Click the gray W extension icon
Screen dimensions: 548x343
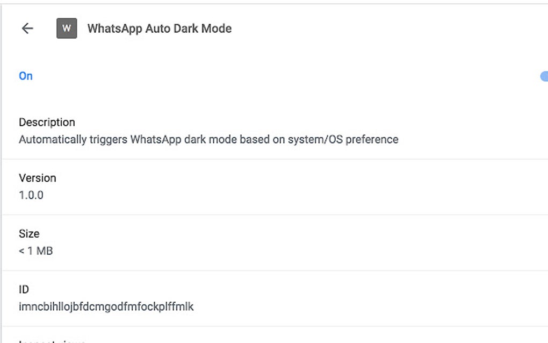tap(67, 28)
